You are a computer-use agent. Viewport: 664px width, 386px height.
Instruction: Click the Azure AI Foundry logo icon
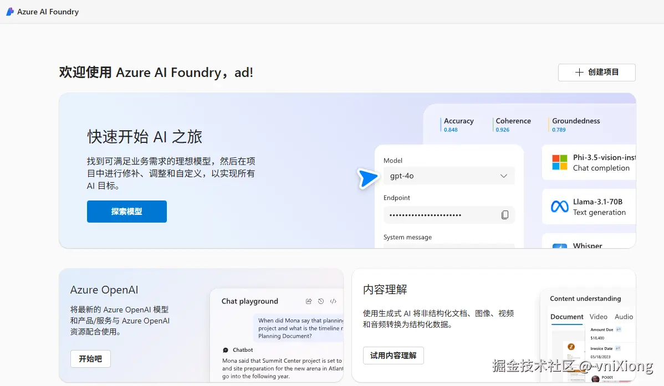click(x=10, y=12)
